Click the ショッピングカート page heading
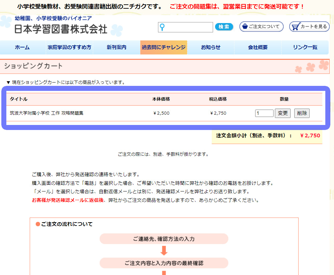The image size is (334, 275). pyautogui.click(x=33, y=66)
